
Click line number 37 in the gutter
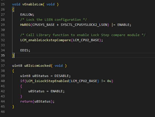[3, 66]
